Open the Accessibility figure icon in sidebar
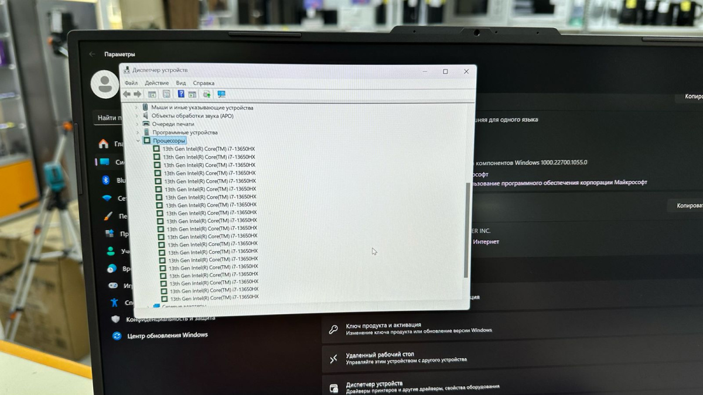Screen dimensions: 703x395 point(114,303)
